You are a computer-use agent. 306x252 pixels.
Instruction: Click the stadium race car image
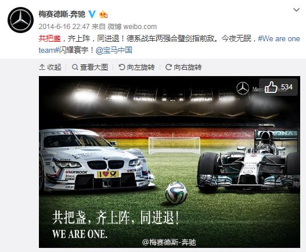click(x=170, y=162)
